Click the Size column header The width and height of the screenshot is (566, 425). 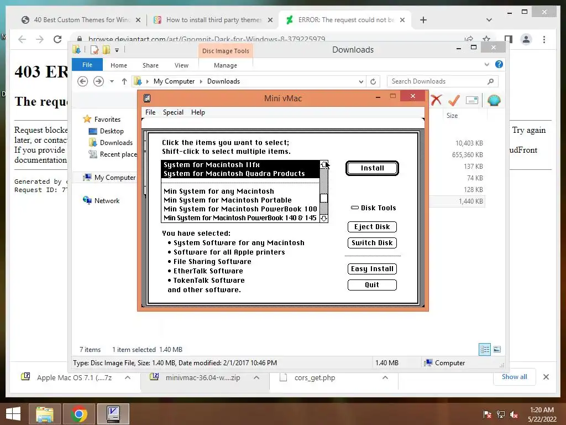(x=452, y=115)
